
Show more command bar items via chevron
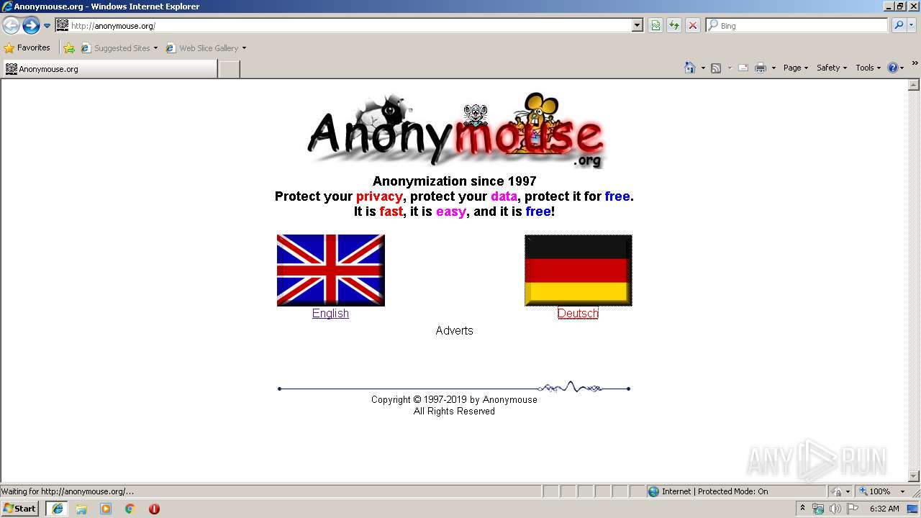(915, 64)
